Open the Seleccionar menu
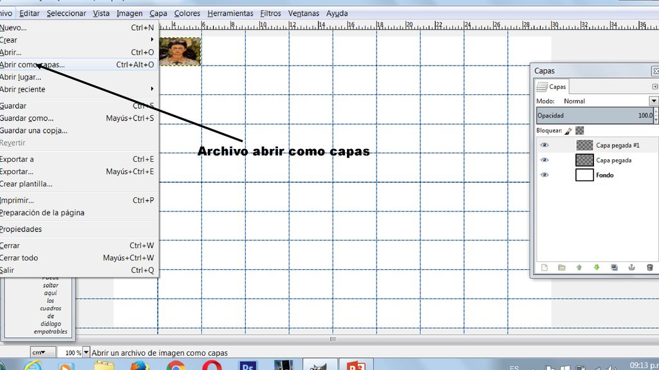The height and width of the screenshot is (370, 659). 66,13
